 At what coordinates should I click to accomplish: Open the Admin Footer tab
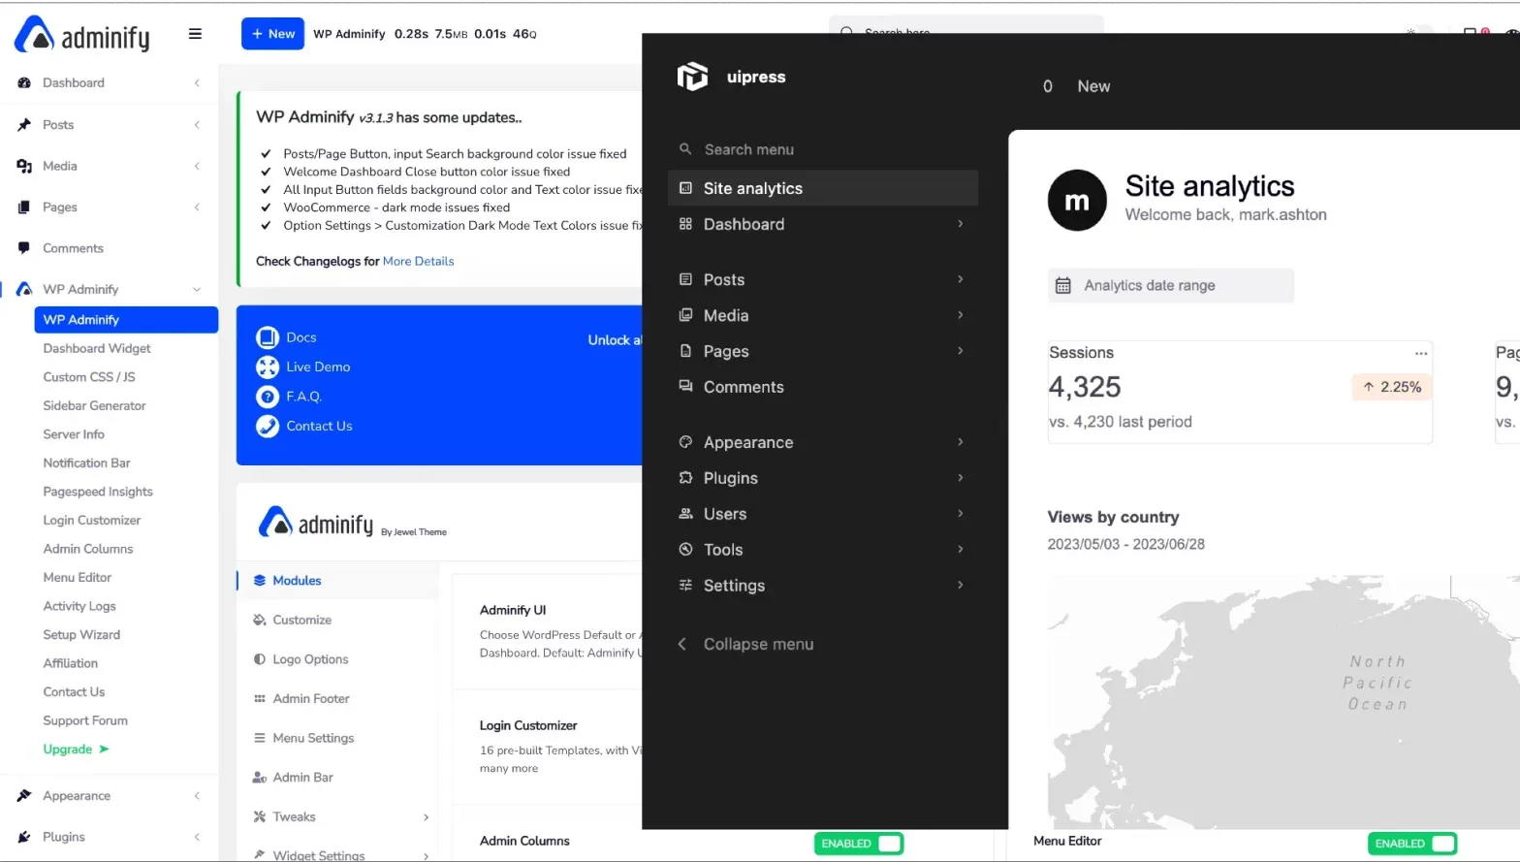pyautogui.click(x=336, y=699)
